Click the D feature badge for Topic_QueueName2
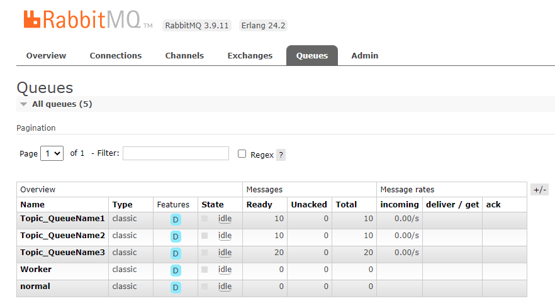This screenshot has width=555, height=306. click(x=176, y=237)
